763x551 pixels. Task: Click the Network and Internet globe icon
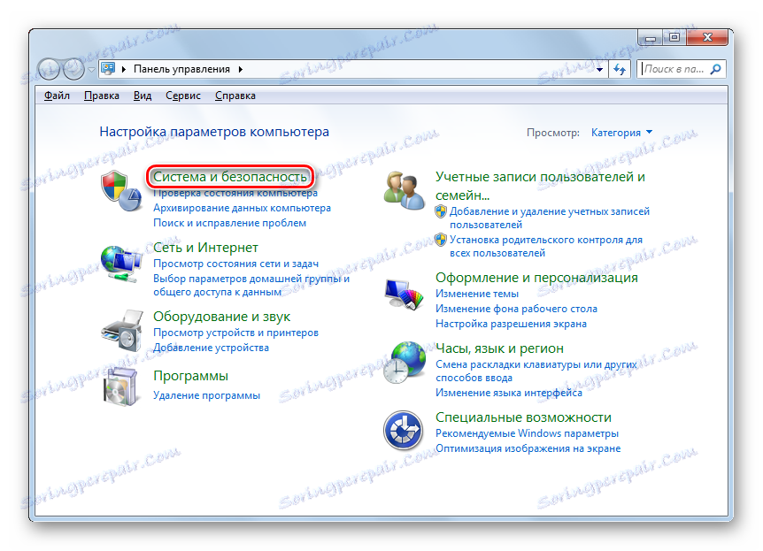pos(120,264)
